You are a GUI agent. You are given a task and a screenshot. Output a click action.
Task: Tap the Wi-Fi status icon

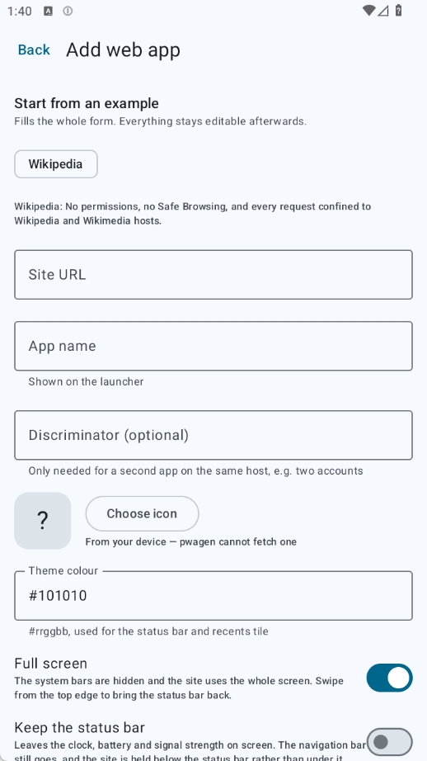[368, 11]
